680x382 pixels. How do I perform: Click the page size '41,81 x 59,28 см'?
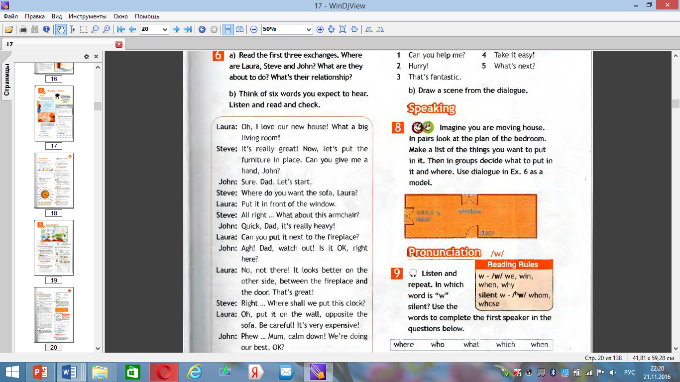pos(653,358)
